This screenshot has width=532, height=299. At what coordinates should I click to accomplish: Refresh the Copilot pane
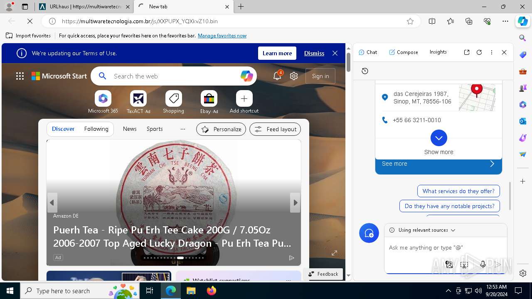pos(479,52)
